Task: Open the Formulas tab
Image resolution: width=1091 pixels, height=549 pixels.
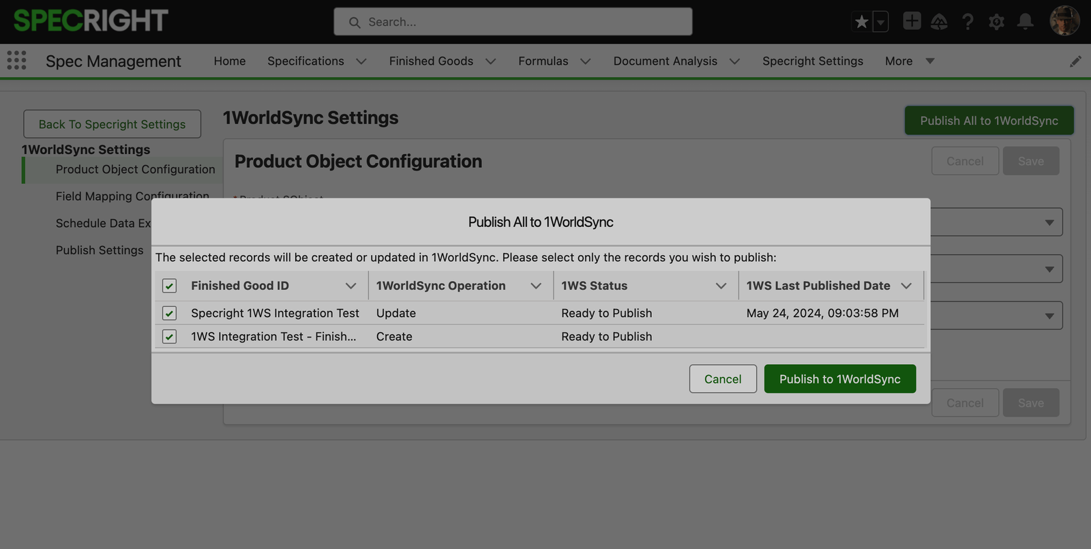Action: 543,61
